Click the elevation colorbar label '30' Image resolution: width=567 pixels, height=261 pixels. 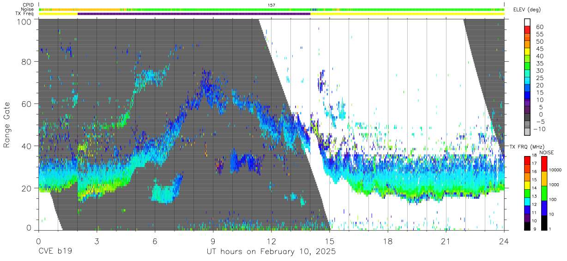[x=539, y=70]
